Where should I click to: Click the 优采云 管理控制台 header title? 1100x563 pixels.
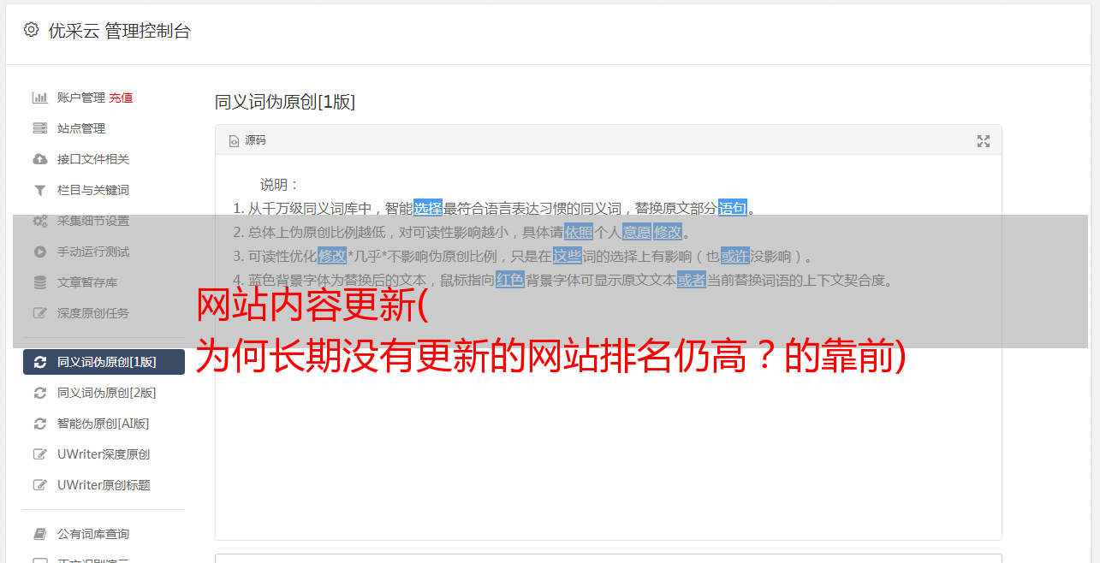(x=119, y=31)
